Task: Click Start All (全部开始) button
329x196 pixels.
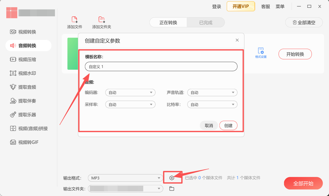Action: tap(303, 183)
